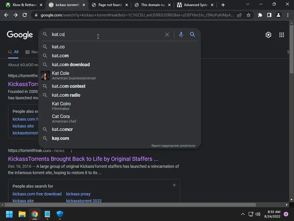The height and width of the screenshot is (221, 294).
Task: Open kickass proxy related search
Action: tap(78, 194)
